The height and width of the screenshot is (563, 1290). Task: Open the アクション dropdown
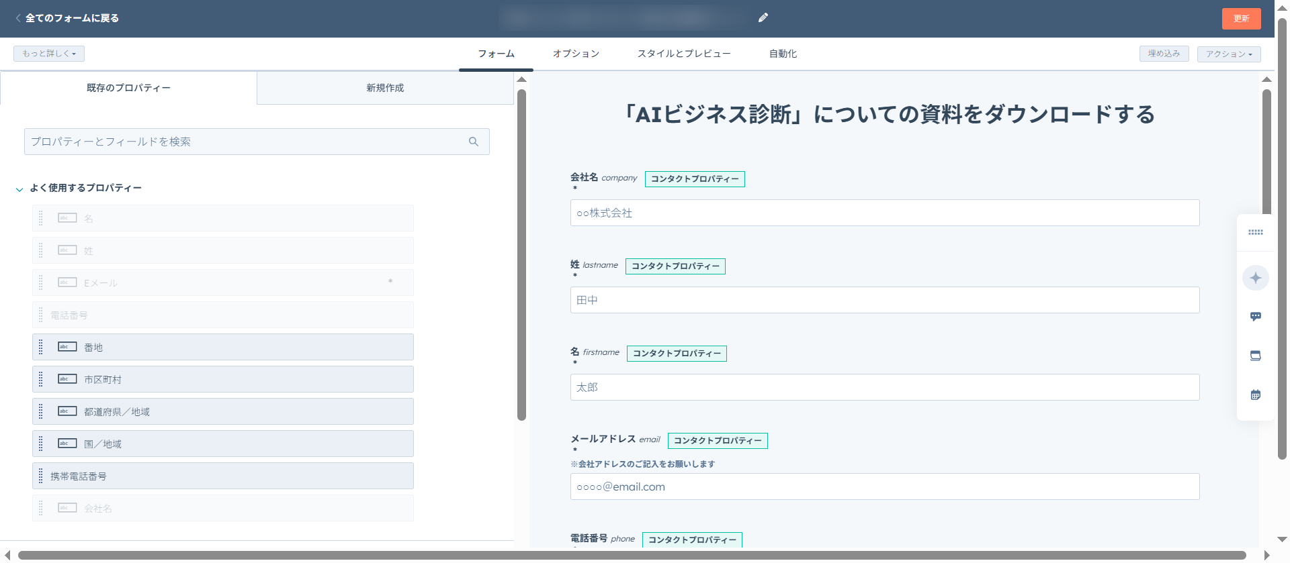pyautogui.click(x=1229, y=54)
